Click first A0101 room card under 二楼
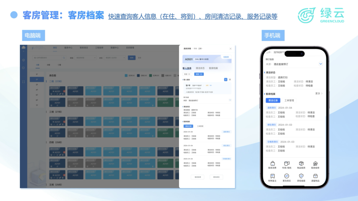Screen dimensions: 358x201 pos(57,91)
